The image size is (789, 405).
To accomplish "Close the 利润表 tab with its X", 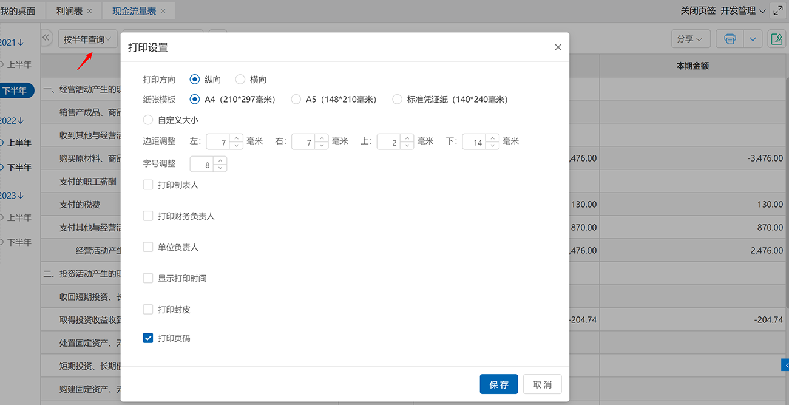I will coord(90,11).
